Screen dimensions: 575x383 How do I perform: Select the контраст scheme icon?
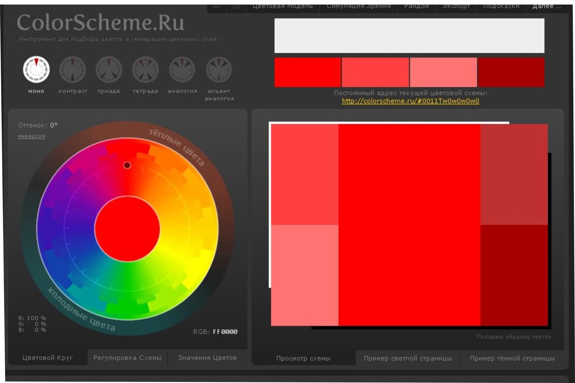pyautogui.click(x=73, y=69)
